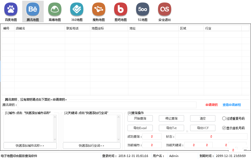This screenshot has height=159, width=251.
Task: Click the 当前城市 value field
Action: pyautogui.click(x=152, y=145)
